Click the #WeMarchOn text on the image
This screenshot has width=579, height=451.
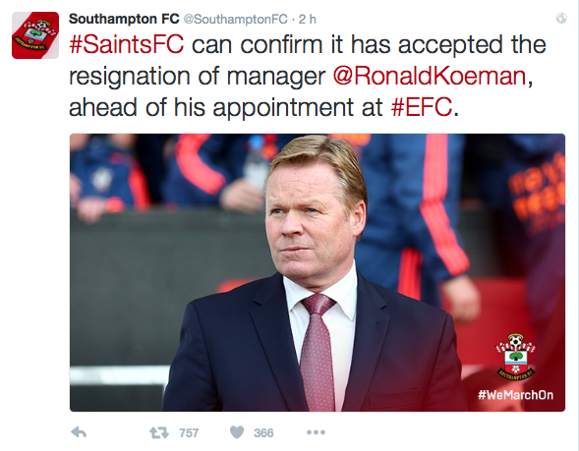[x=515, y=395]
